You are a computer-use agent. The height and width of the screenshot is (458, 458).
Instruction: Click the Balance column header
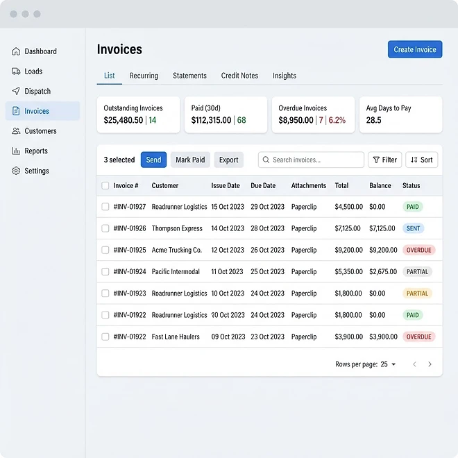coord(380,185)
